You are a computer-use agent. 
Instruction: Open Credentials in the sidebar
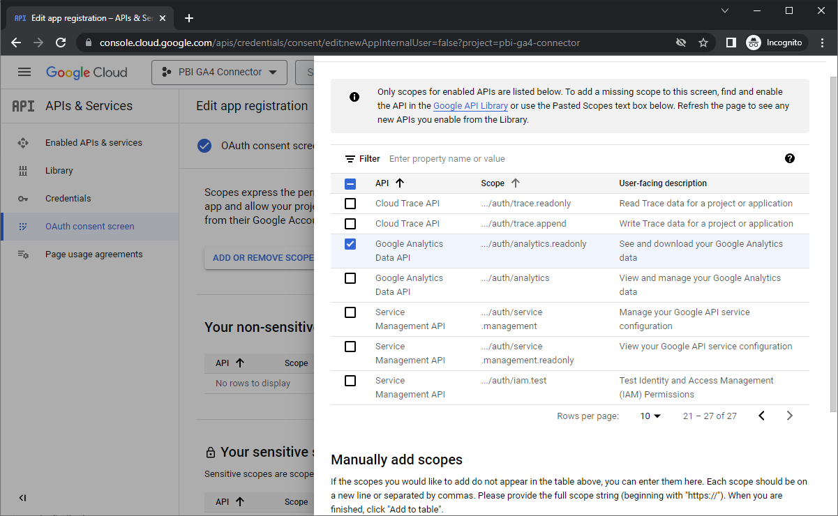tap(68, 198)
